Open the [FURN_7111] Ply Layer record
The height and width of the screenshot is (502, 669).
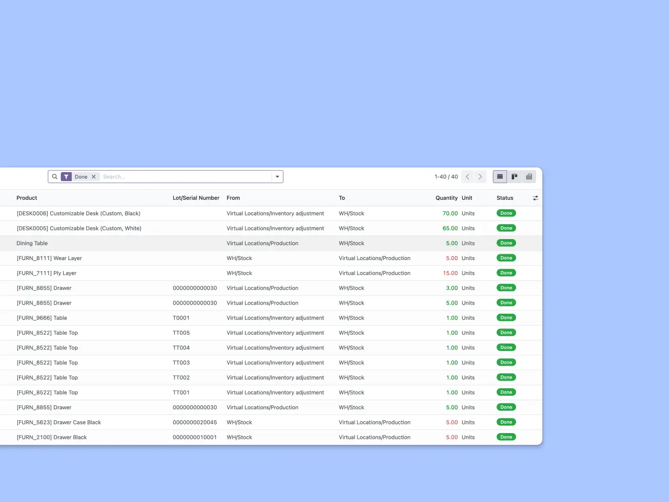[x=46, y=273]
